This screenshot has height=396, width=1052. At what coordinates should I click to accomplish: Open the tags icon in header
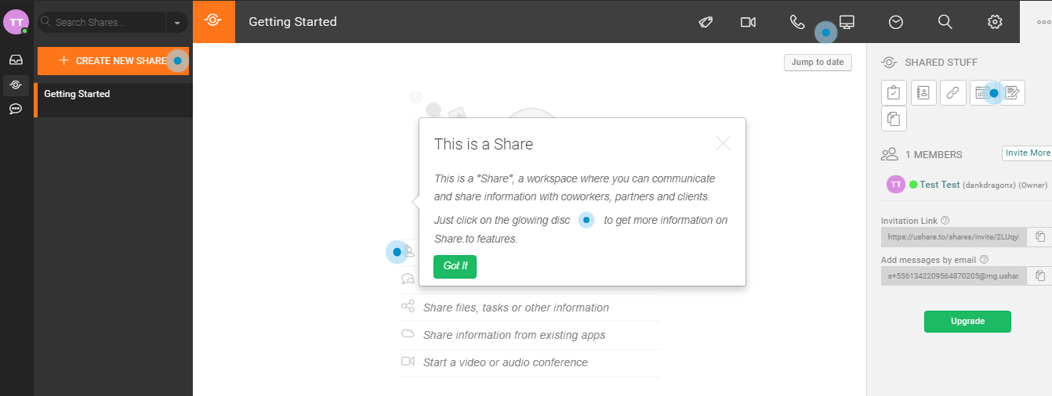click(x=706, y=22)
